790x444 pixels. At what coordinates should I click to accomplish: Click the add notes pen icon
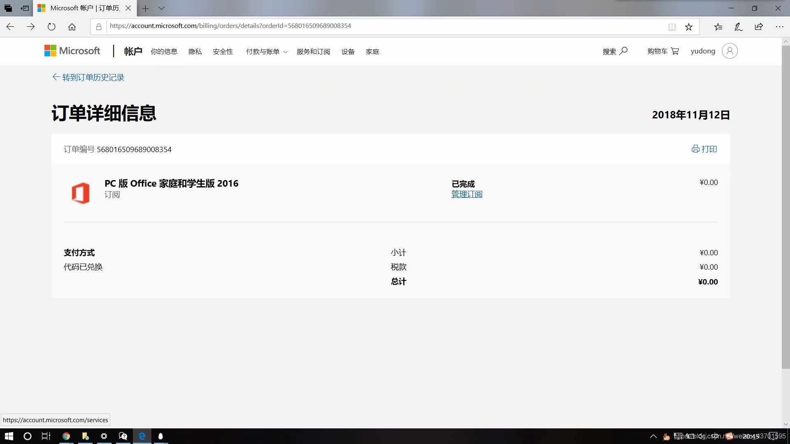tap(738, 27)
